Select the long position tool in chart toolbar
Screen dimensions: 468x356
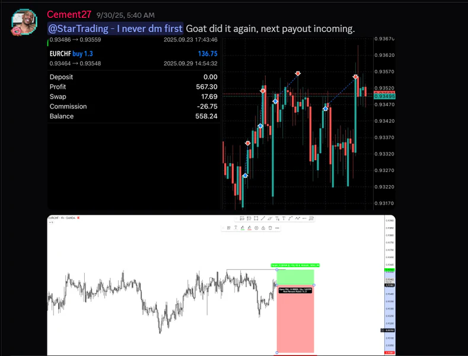(x=242, y=218)
